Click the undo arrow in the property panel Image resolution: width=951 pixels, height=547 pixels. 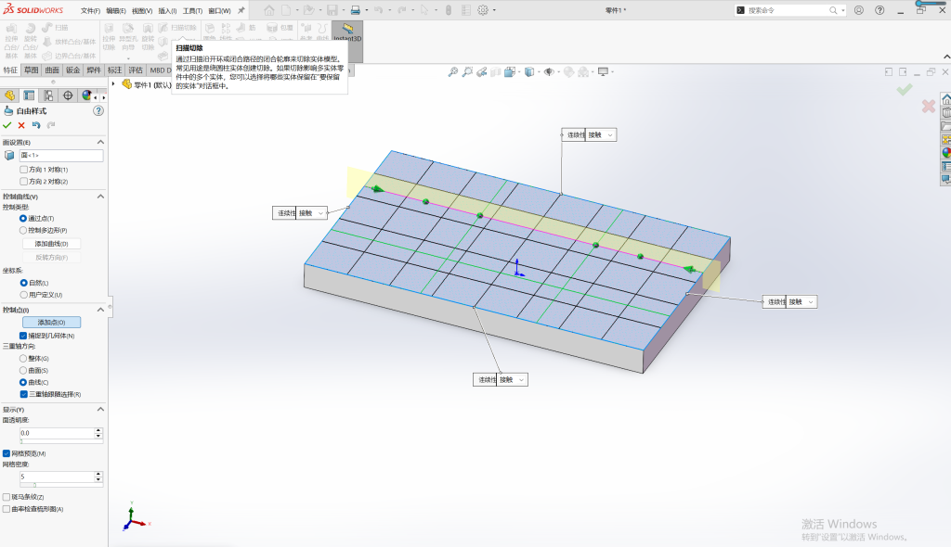(36, 125)
